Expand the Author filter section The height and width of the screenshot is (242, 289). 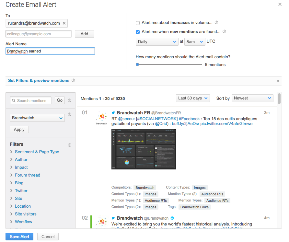pyautogui.click(x=21, y=159)
